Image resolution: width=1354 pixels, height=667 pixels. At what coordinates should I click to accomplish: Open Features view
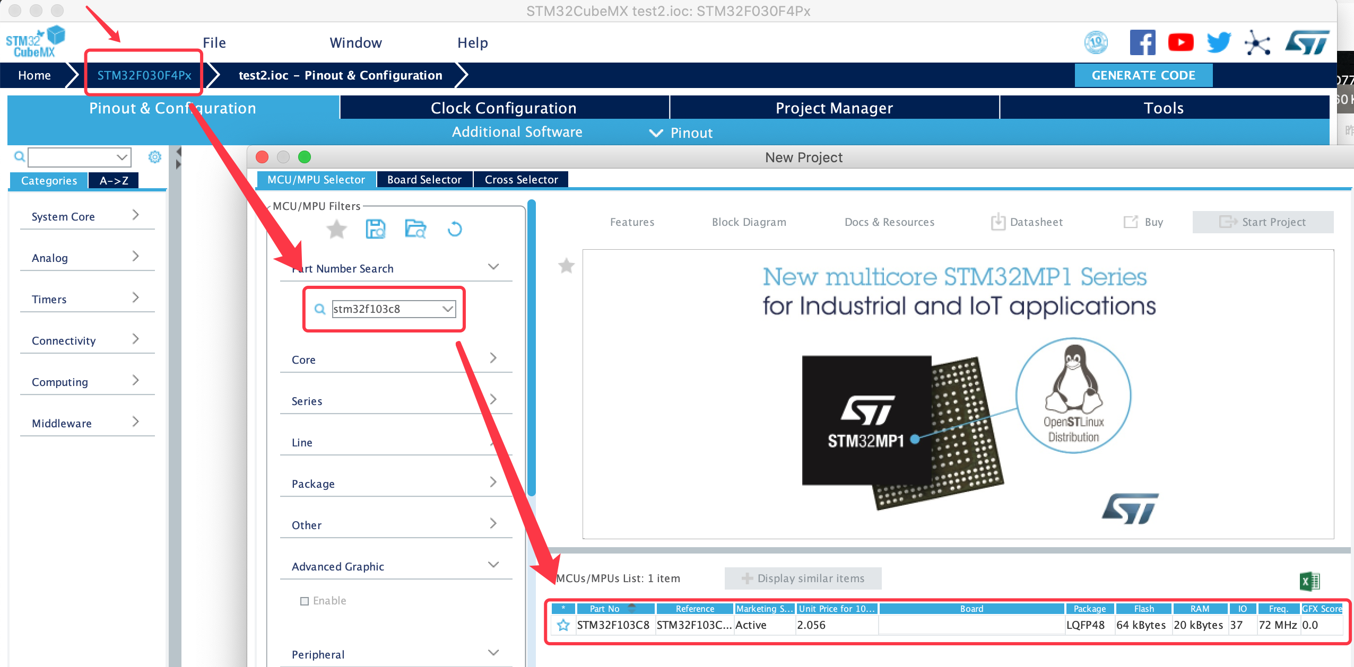click(632, 222)
